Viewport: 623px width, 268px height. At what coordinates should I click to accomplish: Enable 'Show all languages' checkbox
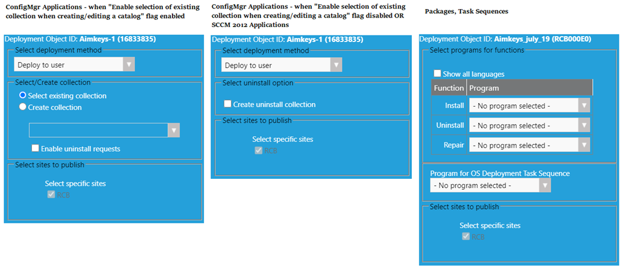coord(437,74)
